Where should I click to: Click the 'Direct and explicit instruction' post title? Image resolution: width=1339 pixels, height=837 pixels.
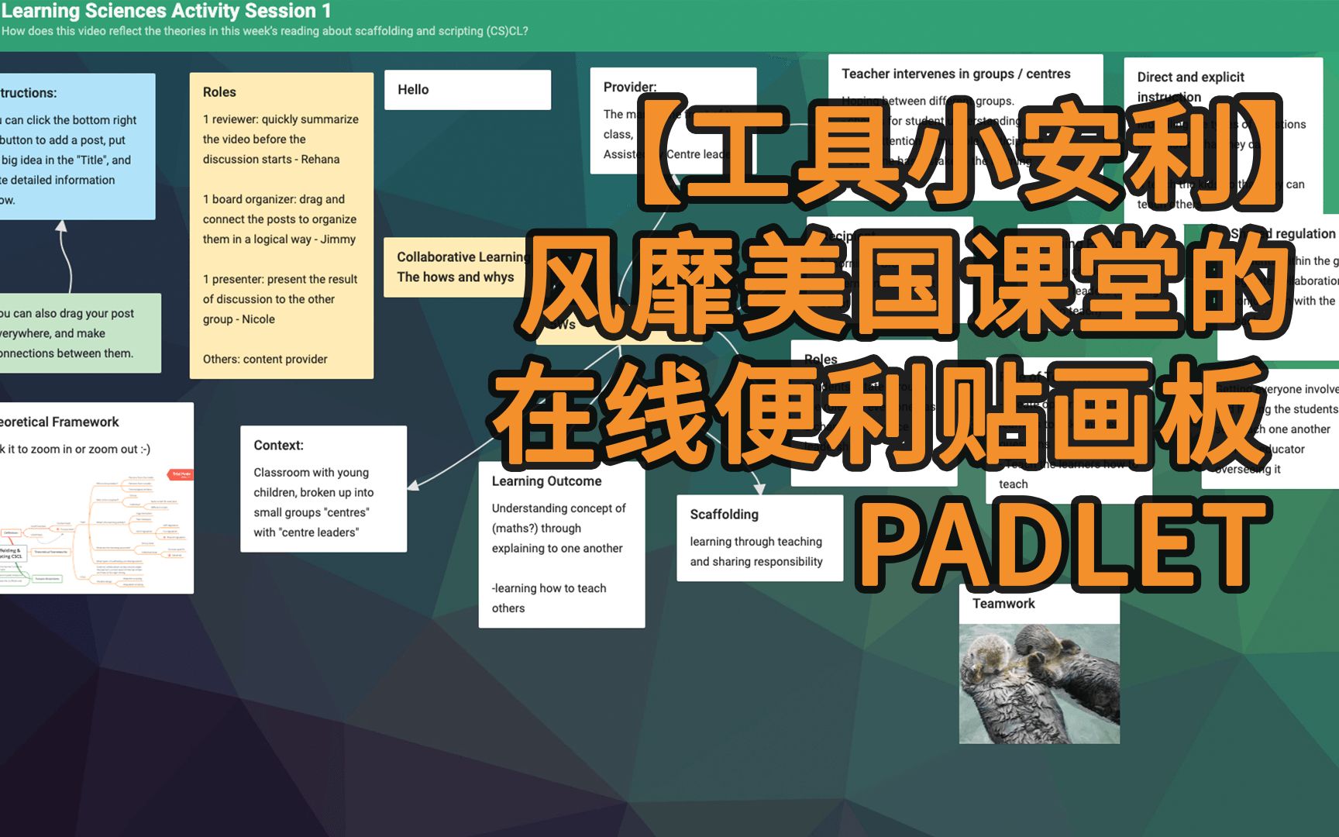tap(1190, 87)
